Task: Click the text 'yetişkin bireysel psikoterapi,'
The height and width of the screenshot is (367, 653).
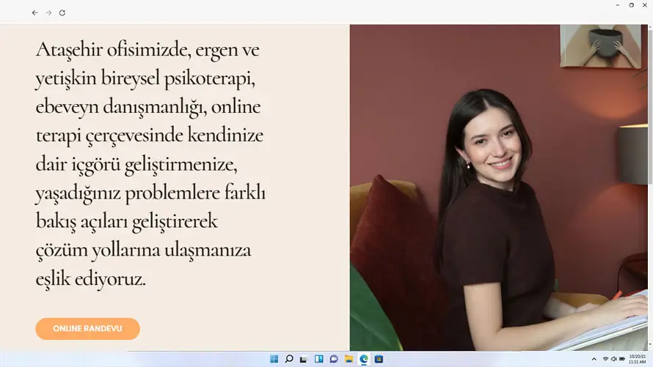Action: pyautogui.click(x=145, y=79)
